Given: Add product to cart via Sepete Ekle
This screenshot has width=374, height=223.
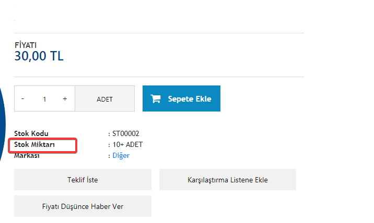Looking at the screenshot, I should (181, 98).
